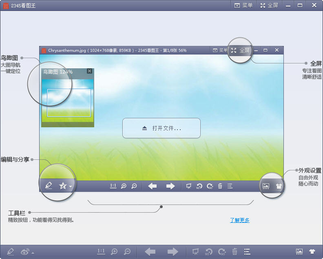The image size is (323, 259).
Task: Go to previous image in the main bottom toolbar
Action: click(x=150, y=252)
